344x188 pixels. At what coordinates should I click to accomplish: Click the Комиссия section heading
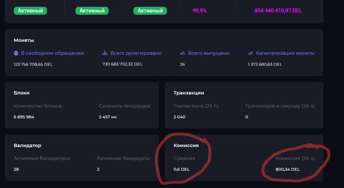[186, 145]
